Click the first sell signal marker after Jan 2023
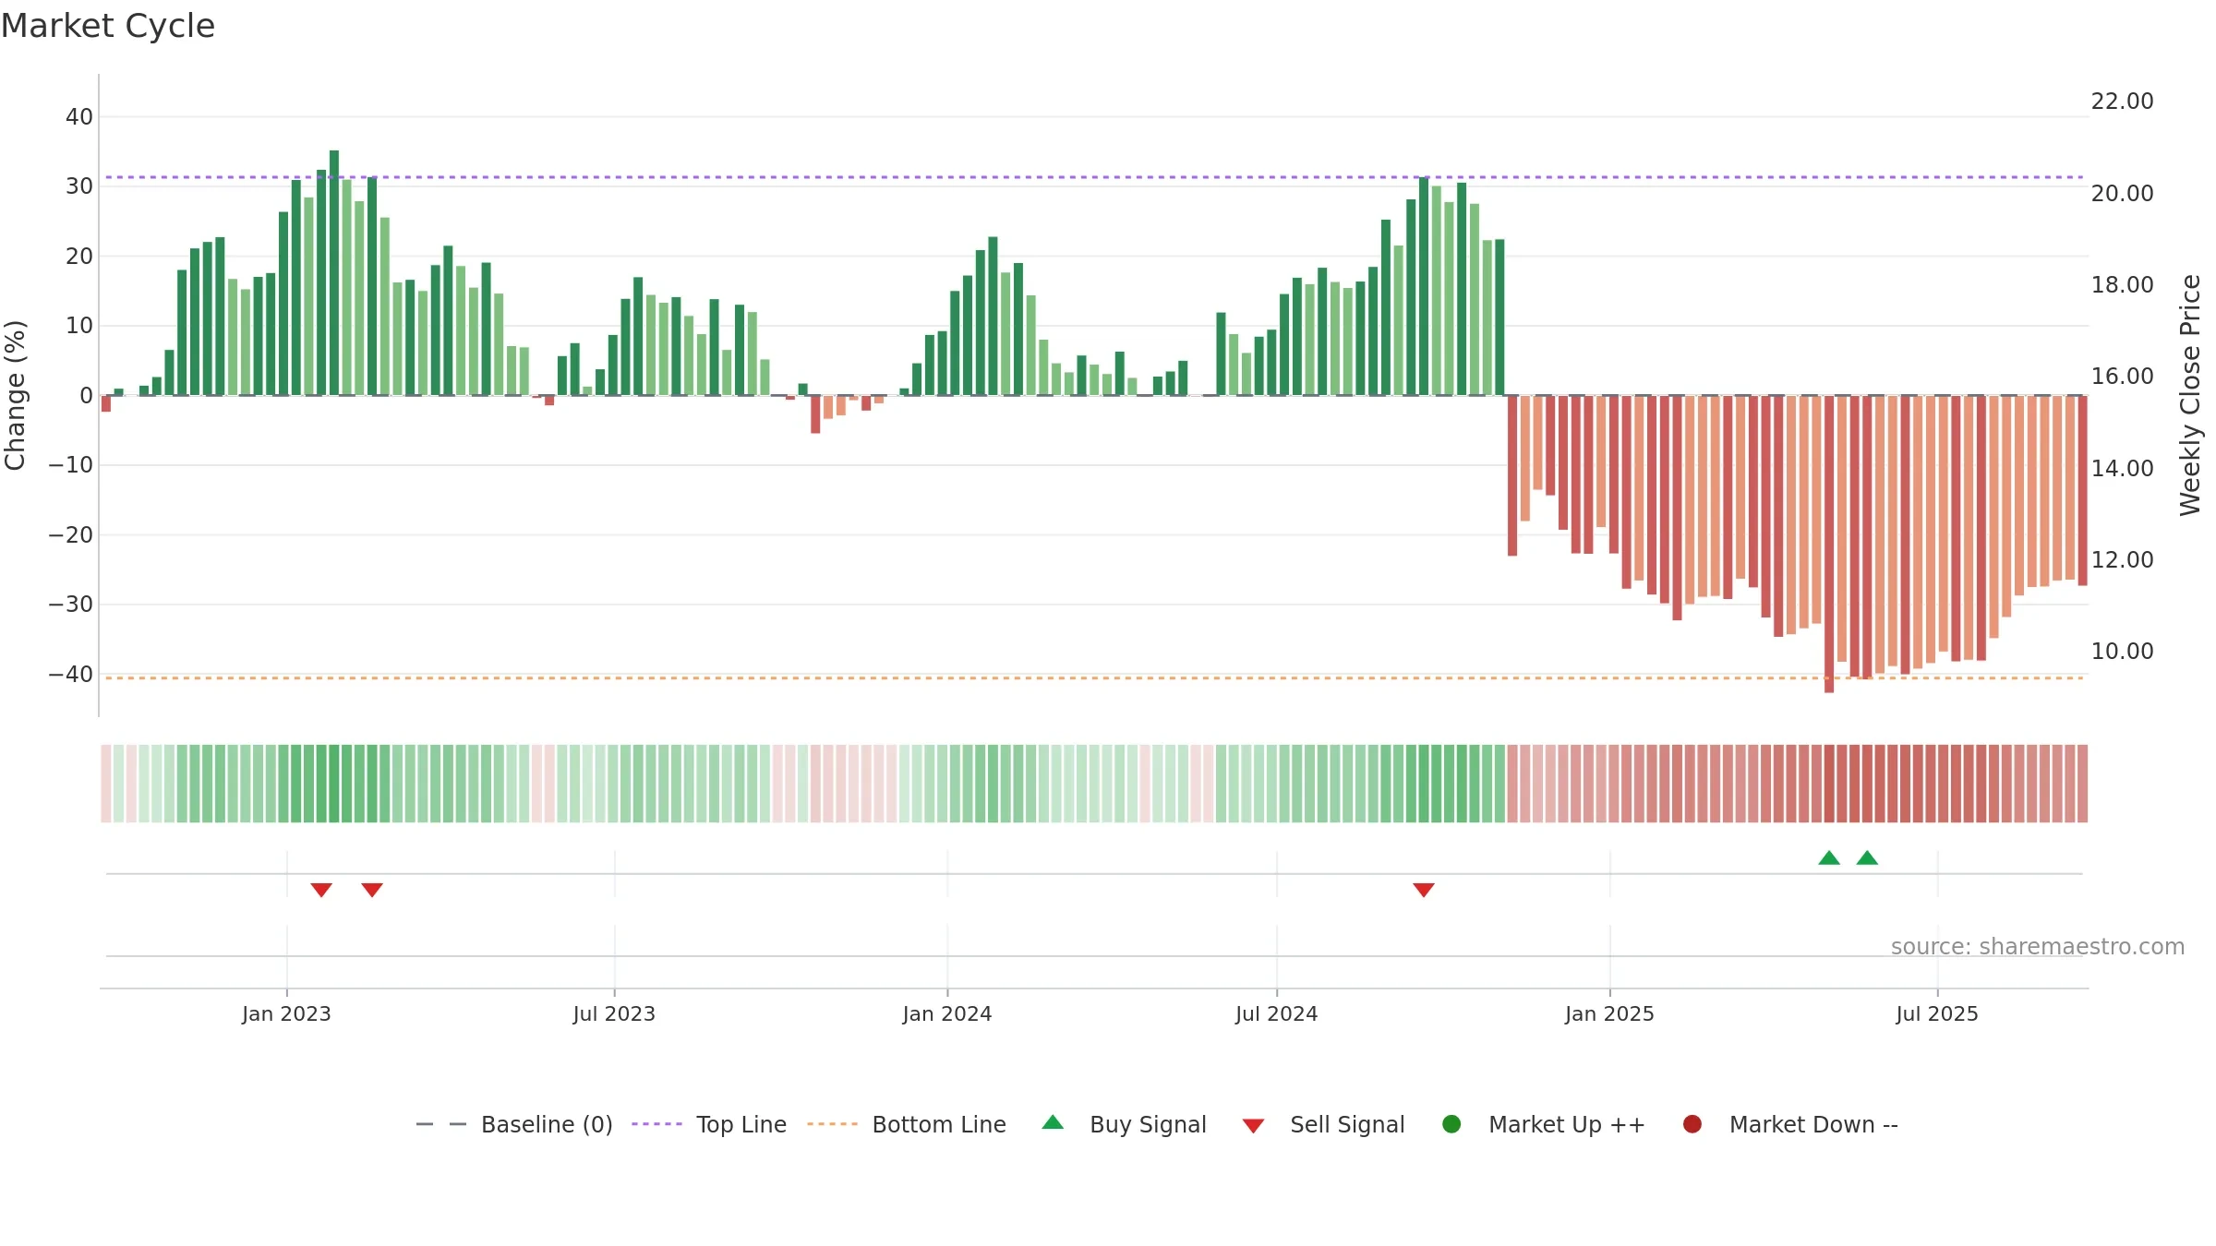The height and width of the screenshot is (1246, 2216). click(x=321, y=890)
